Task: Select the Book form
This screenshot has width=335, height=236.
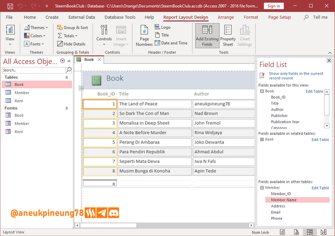Action: (x=37, y=115)
